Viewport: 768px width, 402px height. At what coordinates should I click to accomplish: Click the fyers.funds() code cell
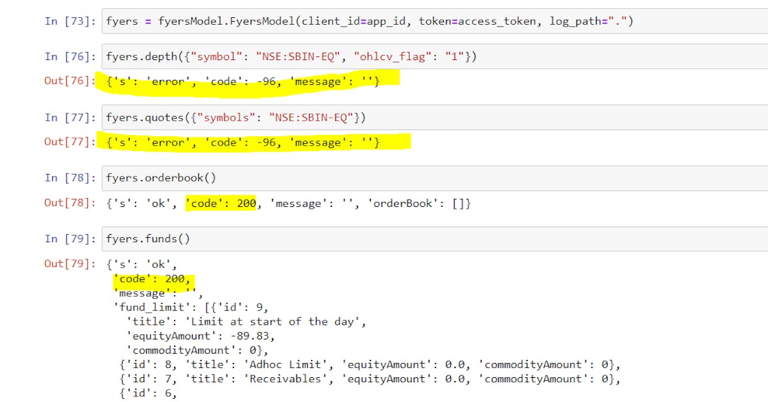(x=434, y=238)
